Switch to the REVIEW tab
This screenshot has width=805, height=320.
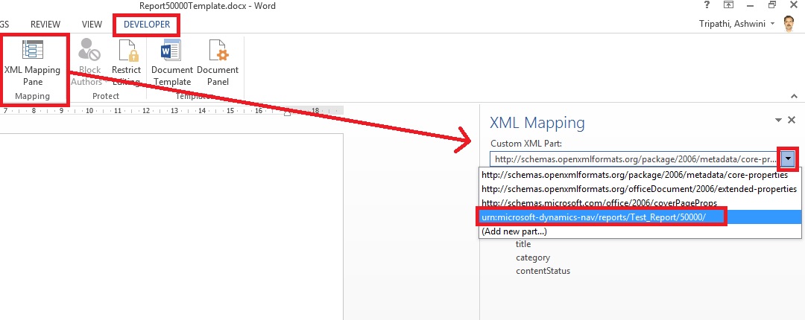pyautogui.click(x=45, y=25)
